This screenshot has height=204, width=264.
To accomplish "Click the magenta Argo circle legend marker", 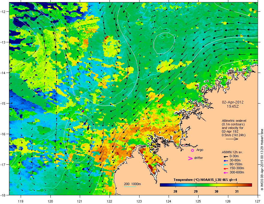I will click(x=192, y=150).
